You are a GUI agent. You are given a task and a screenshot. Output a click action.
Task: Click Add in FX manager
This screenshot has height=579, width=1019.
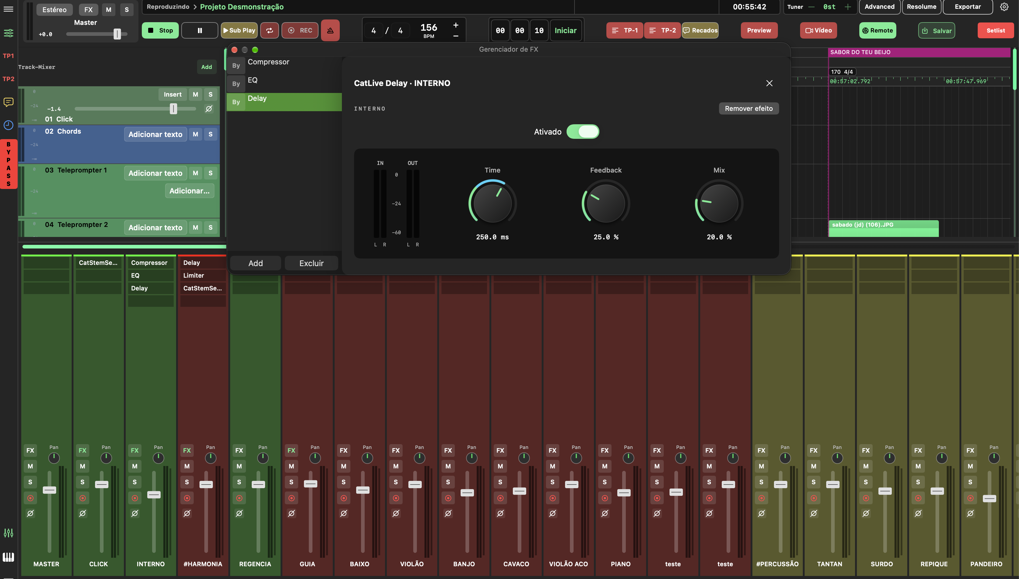click(256, 263)
